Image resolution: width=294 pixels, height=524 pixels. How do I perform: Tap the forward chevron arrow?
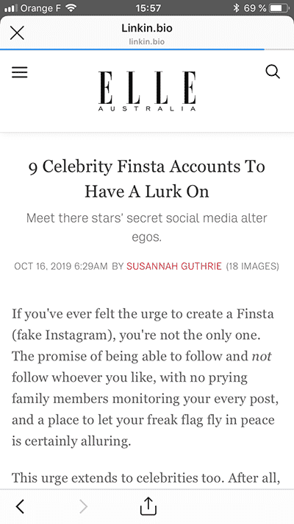click(x=83, y=506)
